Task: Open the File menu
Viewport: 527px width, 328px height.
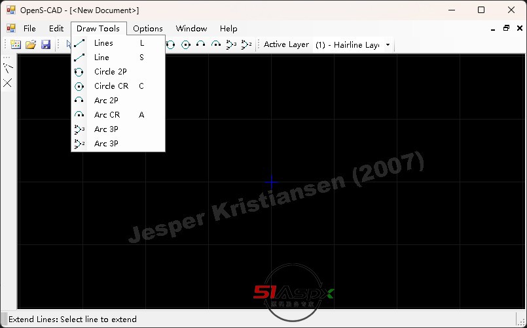Action: tap(29, 29)
